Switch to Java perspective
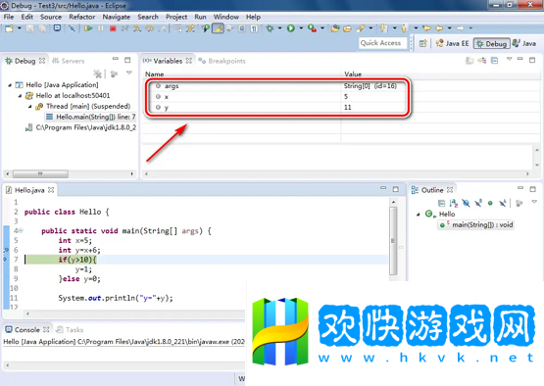The height and width of the screenshot is (386, 544). click(x=524, y=43)
